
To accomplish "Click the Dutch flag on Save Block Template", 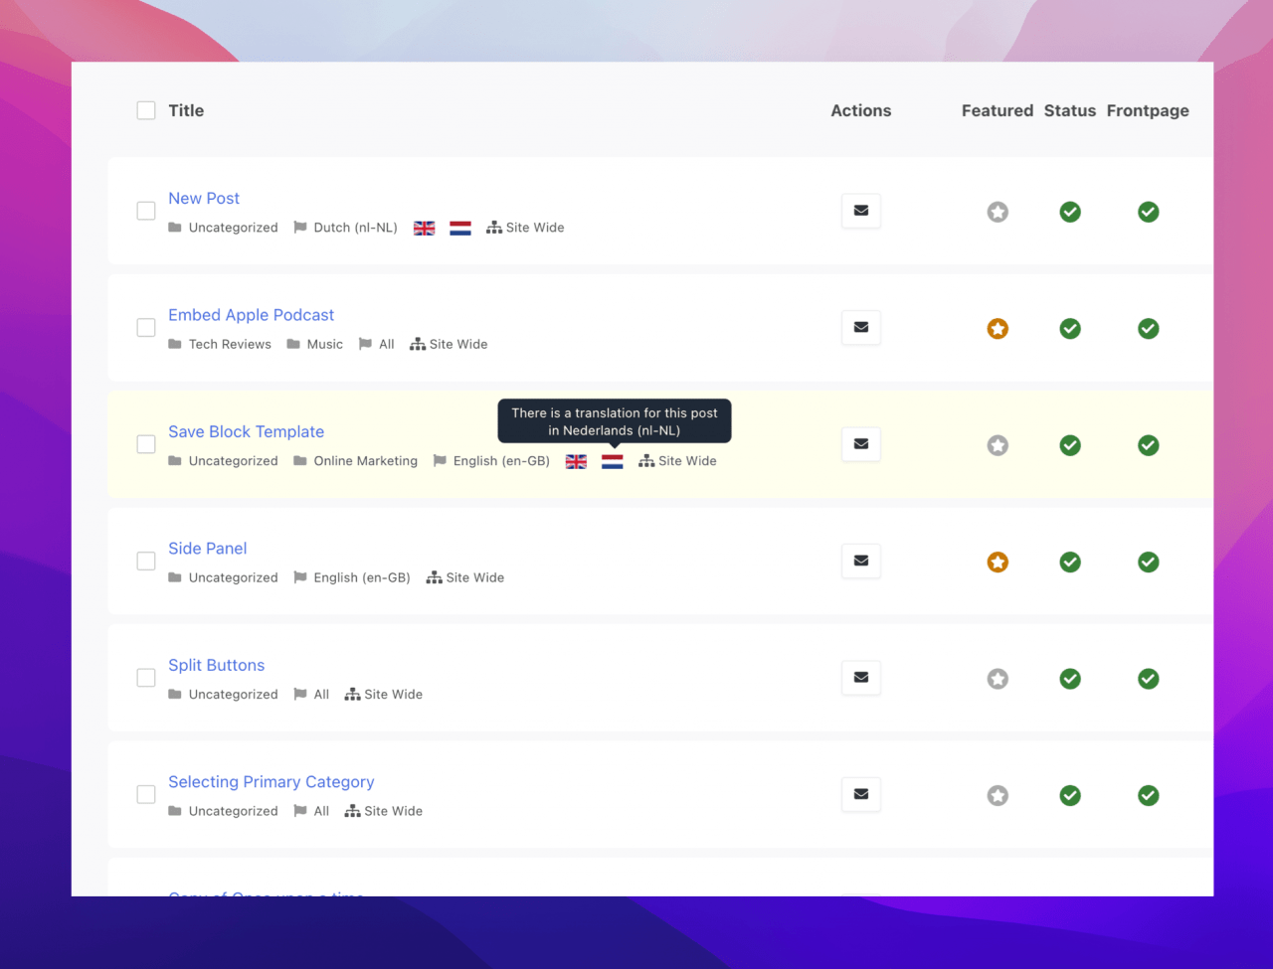I will point(612,461).
